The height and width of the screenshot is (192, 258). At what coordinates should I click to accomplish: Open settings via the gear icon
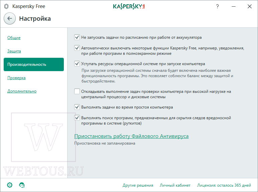[x=10, y=185]
